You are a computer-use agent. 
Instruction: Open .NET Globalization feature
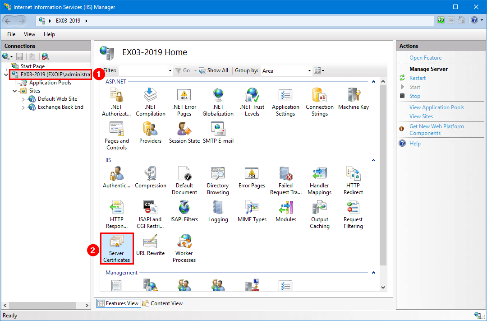click(x=218, y=102)
